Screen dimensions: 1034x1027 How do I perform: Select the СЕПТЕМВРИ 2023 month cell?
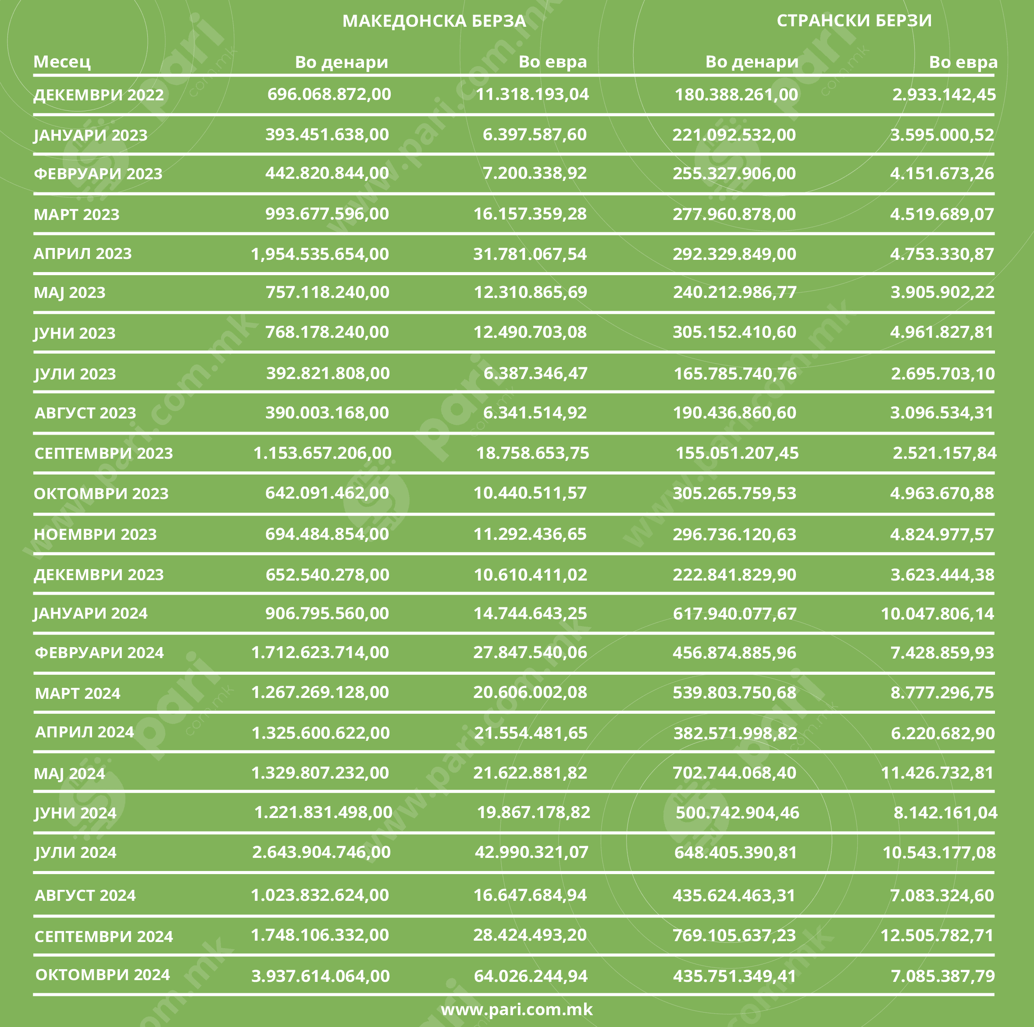(x=104, y=453)
